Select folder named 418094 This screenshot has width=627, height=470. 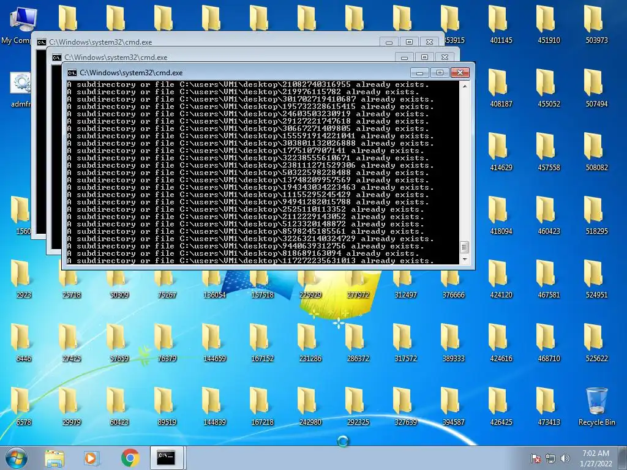pyautogui.click(x=501, y=215)
